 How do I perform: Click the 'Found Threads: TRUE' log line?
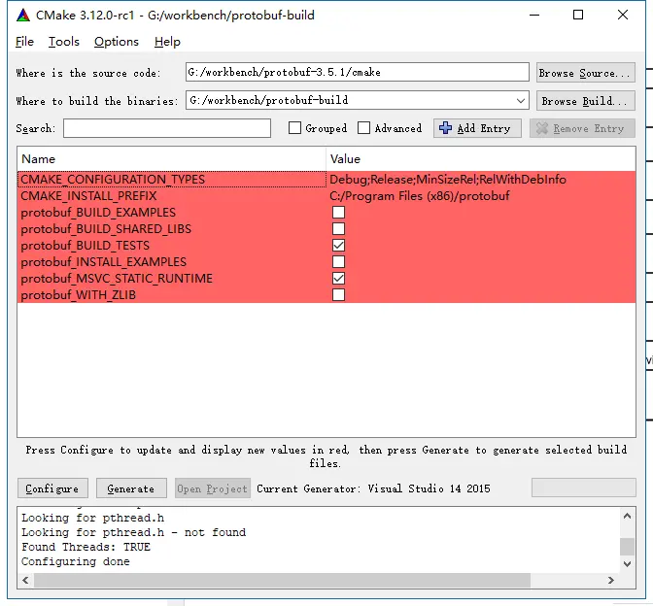(86, 547)
